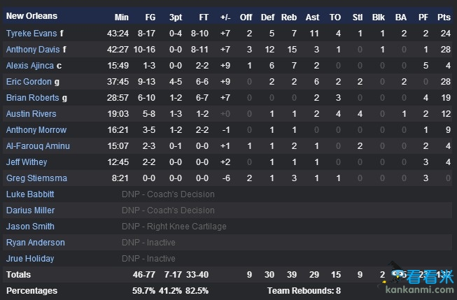Click the Reb column header
The width and height of the screenshot is (457, 300).
pos(289,17)
